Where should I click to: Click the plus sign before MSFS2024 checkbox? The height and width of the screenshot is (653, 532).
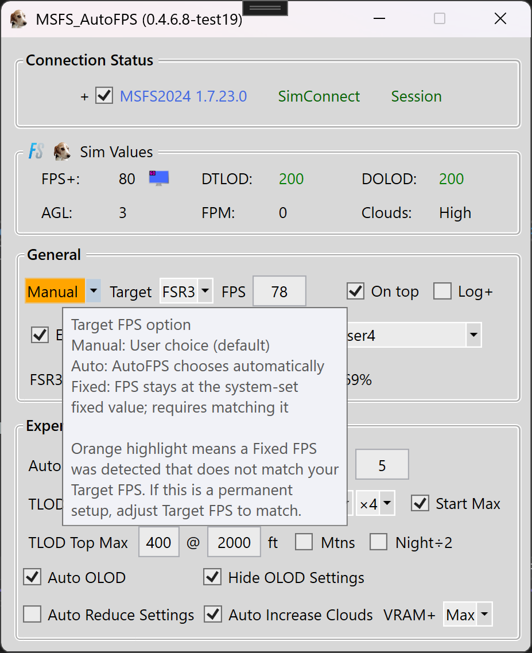click(84, 96)
